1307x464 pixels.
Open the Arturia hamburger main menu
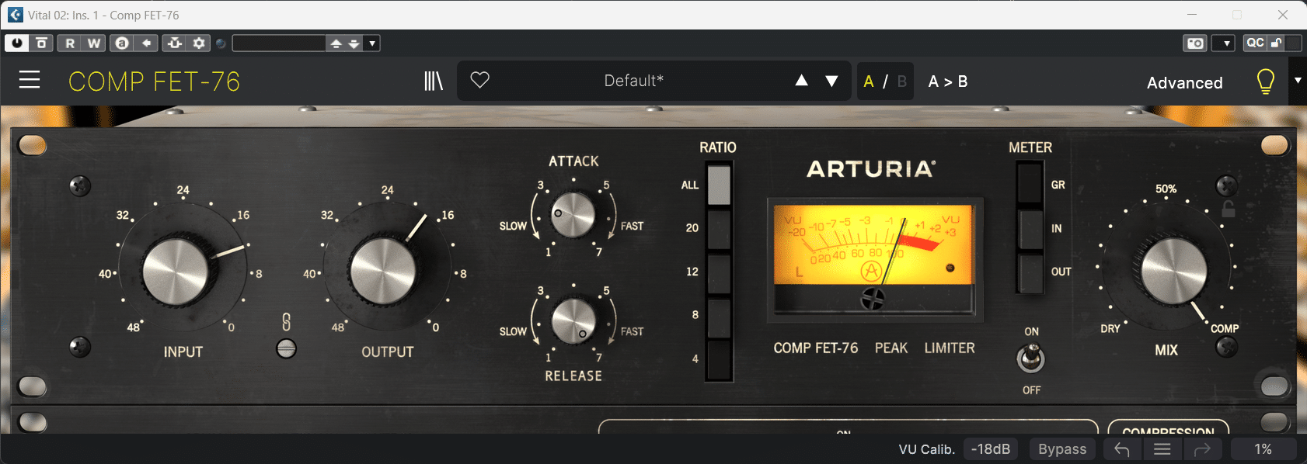30,80
